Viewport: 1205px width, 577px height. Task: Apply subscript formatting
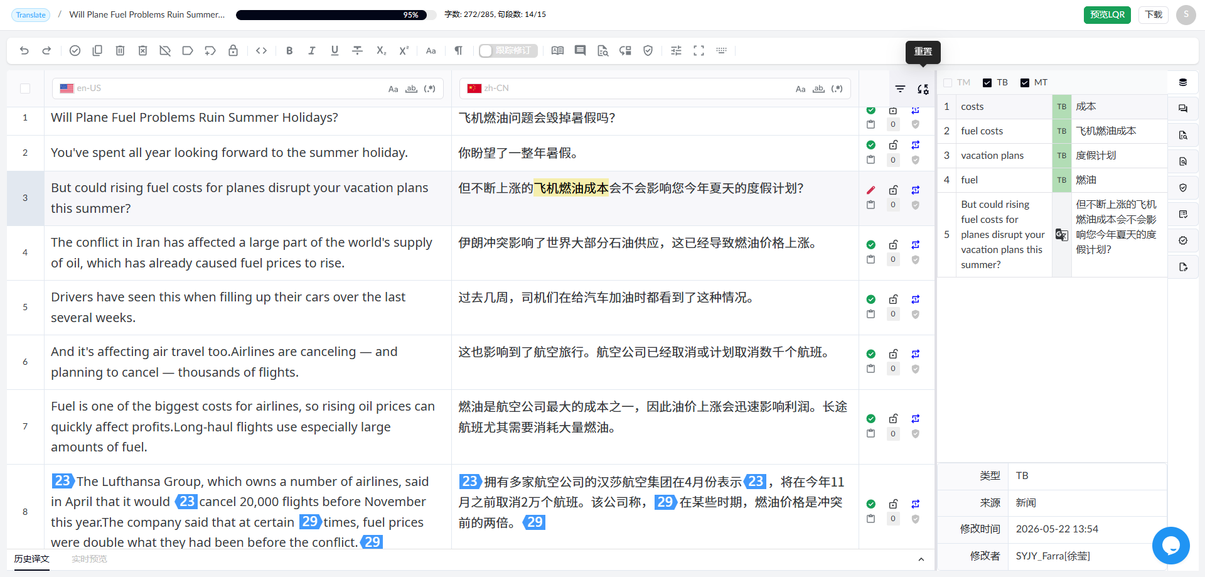click(381, 51)
